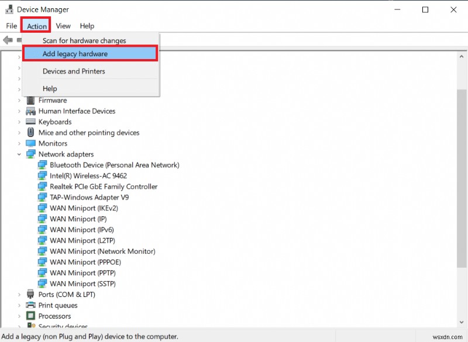Open the View menu
The height and width of the screenshot is (342, 468).
[x=63, y=26]
